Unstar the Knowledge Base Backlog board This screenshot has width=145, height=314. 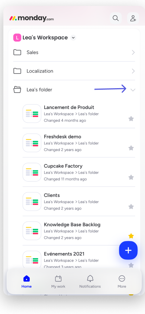point(131,236)
